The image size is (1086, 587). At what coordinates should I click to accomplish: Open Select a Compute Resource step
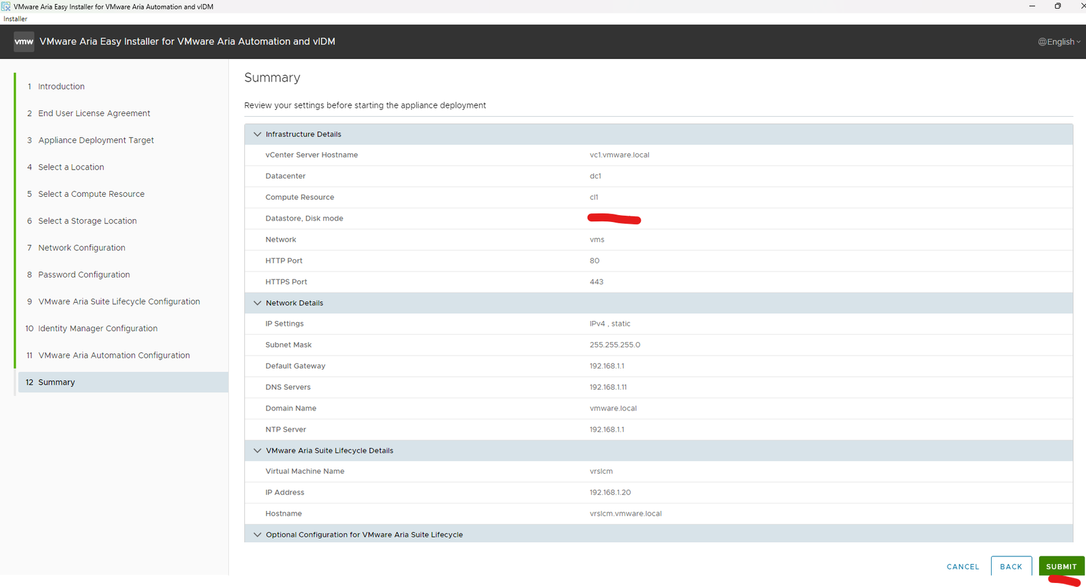coord(91,194)
